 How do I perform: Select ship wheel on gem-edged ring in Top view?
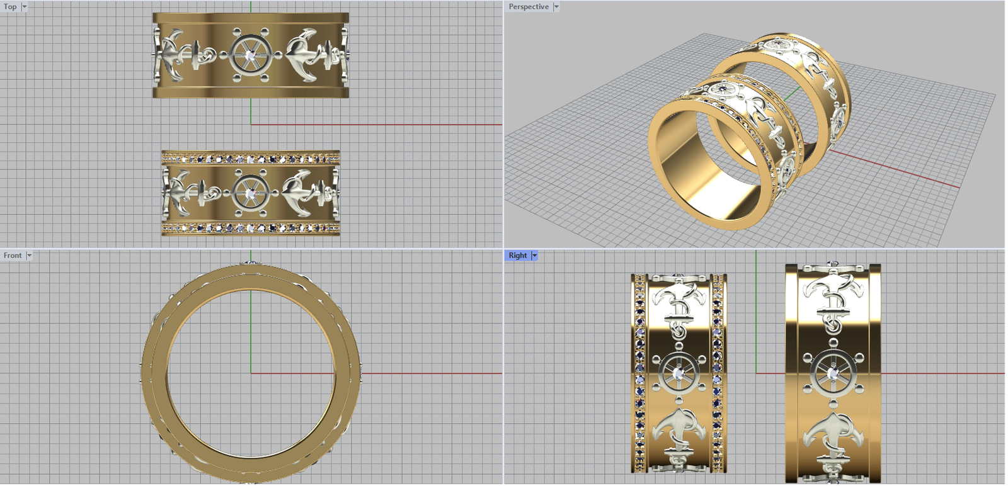[251, 193]
